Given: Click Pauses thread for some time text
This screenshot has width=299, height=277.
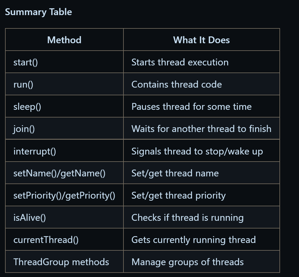Looking at the screenshot, I should click(192, 106).
